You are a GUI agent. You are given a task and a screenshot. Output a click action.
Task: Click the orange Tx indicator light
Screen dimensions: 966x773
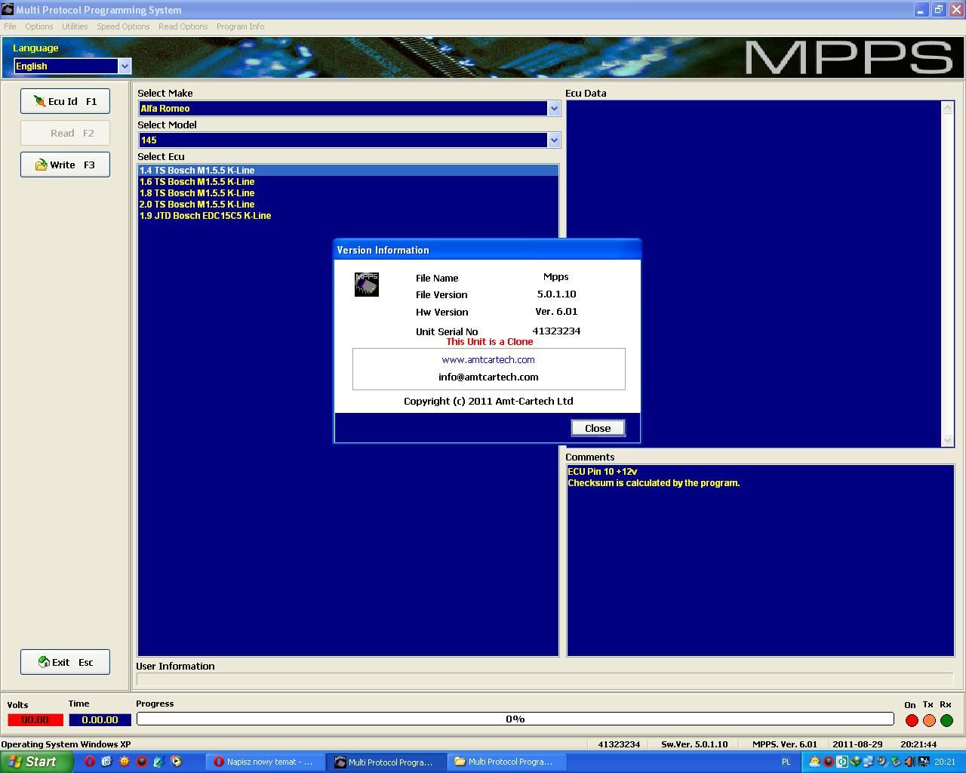[929, 720]
